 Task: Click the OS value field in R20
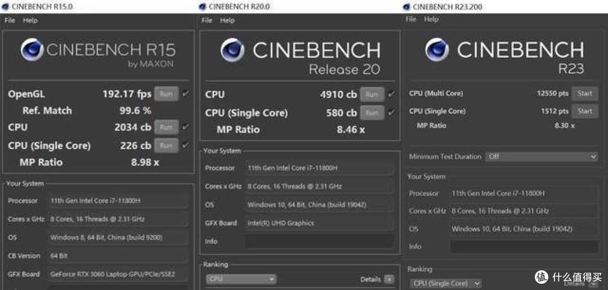pyautogui.click(x=319, y=205)
